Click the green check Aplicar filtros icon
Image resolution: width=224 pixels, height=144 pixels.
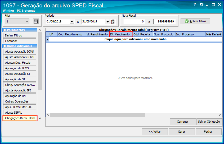pyautogui.click(x=187, y=21)
